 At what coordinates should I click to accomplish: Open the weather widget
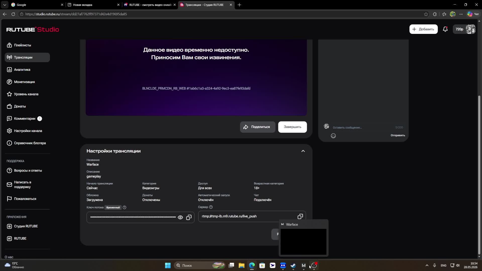coord(15,265)
